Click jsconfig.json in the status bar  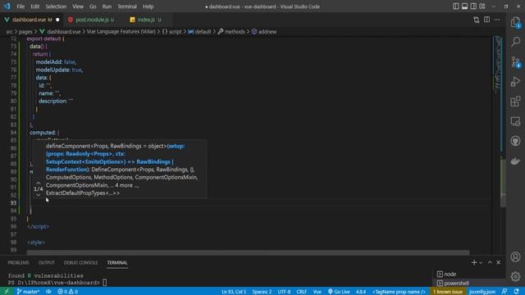(482, 292)
